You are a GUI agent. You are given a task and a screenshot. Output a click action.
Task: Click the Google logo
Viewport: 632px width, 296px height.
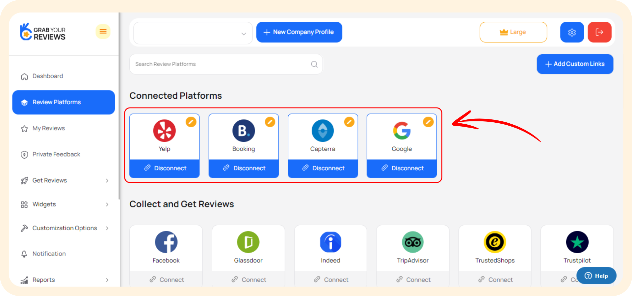coord(402,131)
